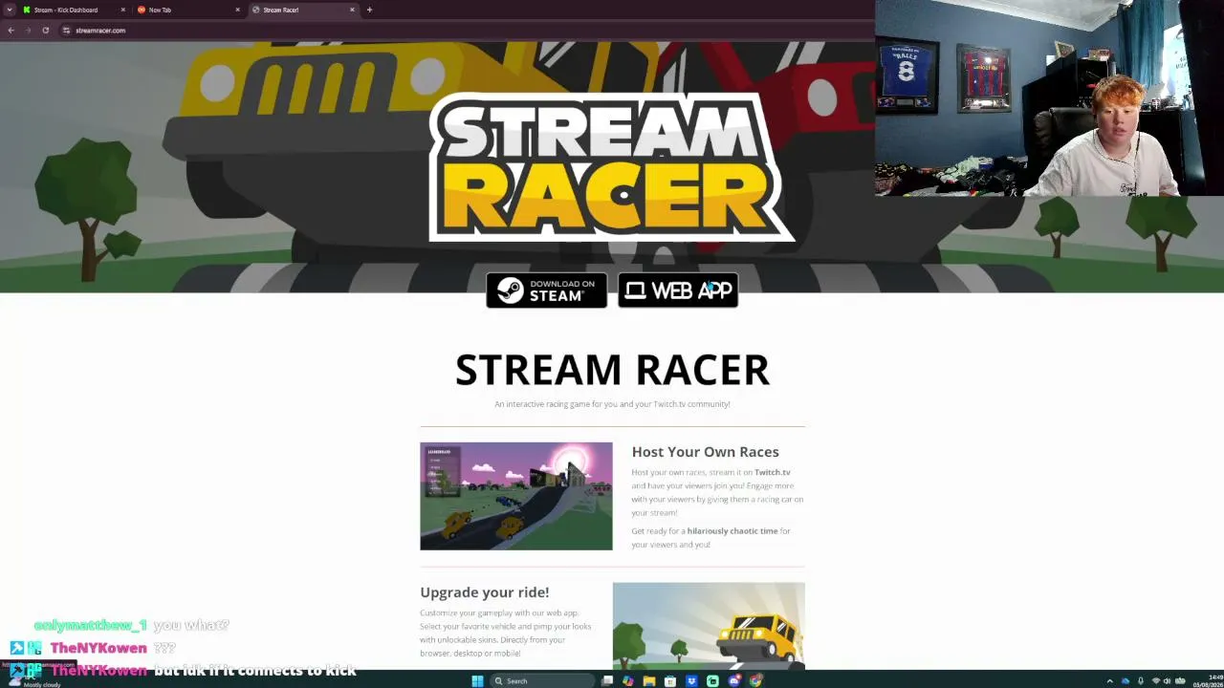Reload the streamracer.com page

coord(45,31)
